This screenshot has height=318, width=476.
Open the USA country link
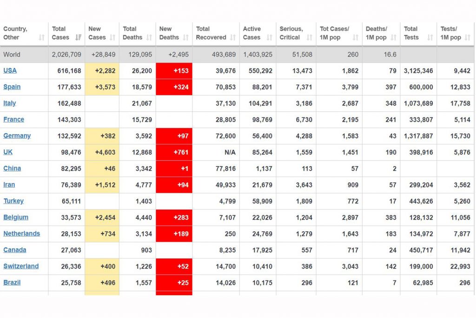(10, 70)
